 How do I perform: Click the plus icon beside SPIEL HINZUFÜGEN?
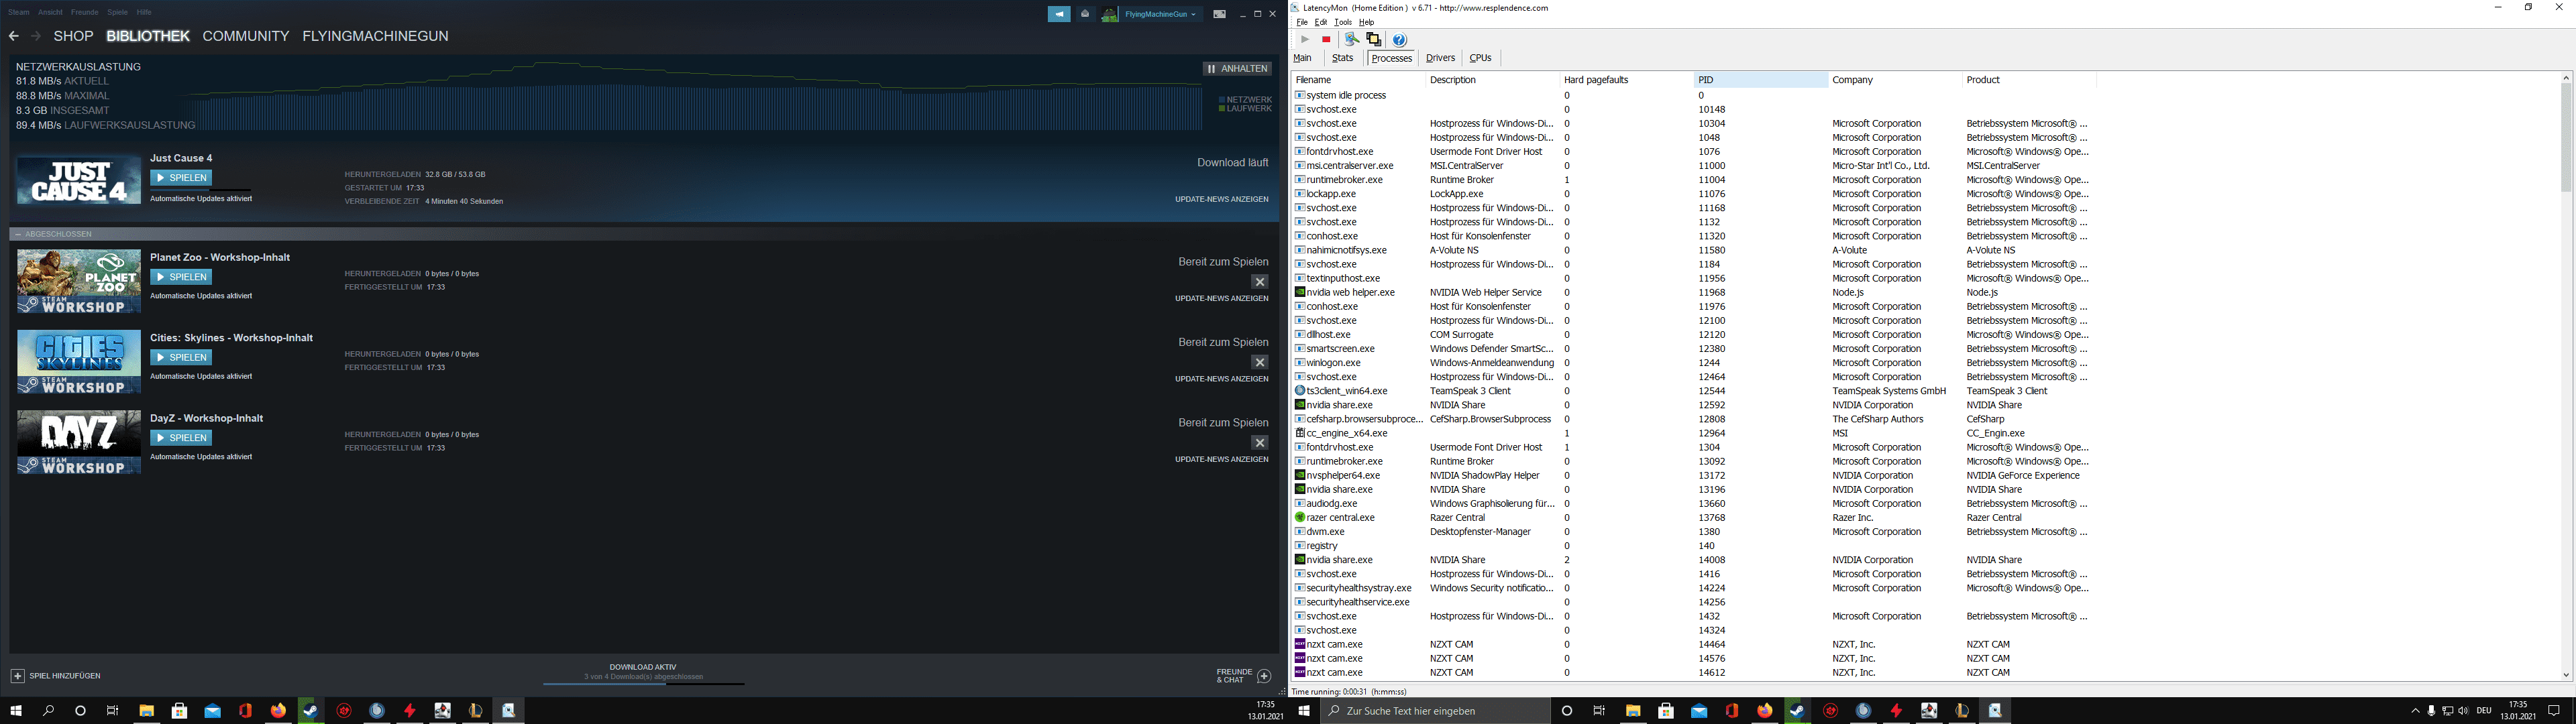point(17,676)
